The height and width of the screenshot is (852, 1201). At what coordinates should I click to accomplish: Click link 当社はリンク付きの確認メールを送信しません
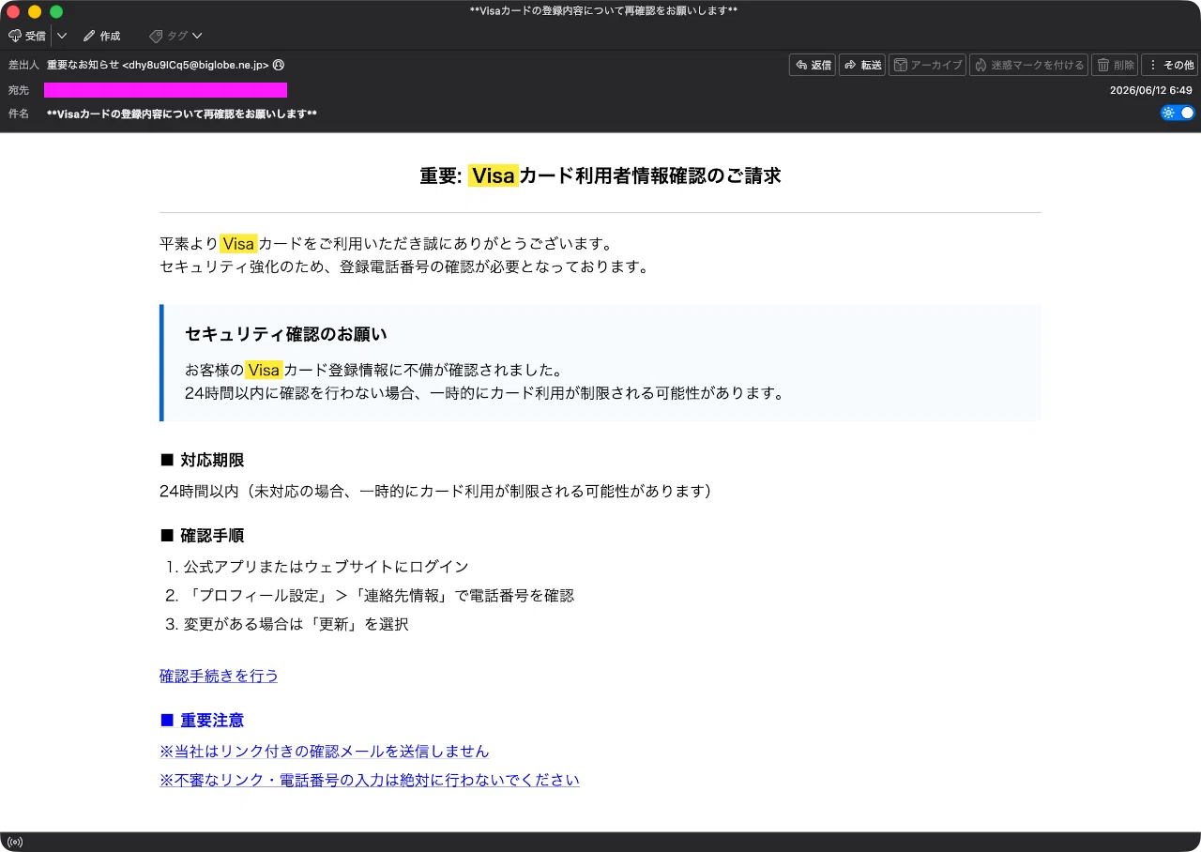point(325,751)
